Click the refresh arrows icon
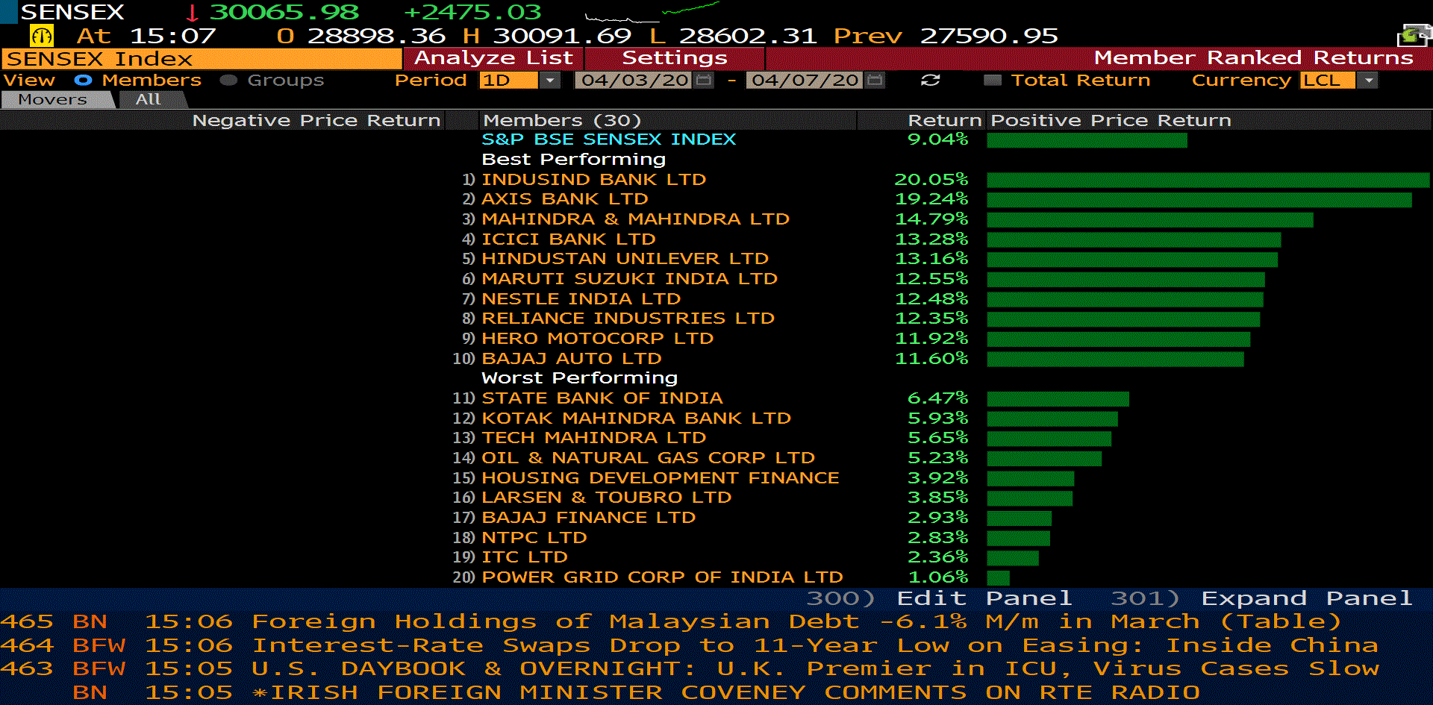This screenshot has height=705, width=1433. coord(930,81)
